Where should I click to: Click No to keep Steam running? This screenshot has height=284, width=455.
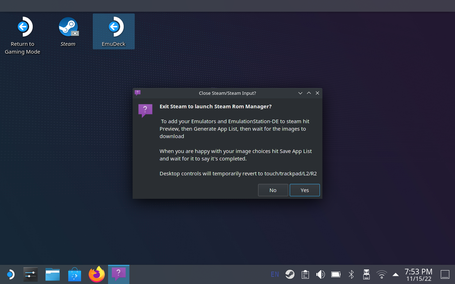273,190
